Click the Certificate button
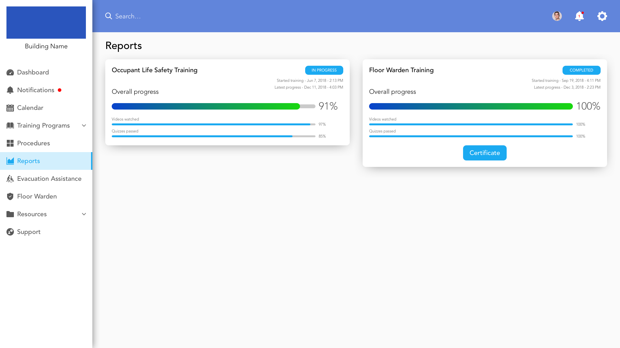The image size is (620, 348). point(484,153)
